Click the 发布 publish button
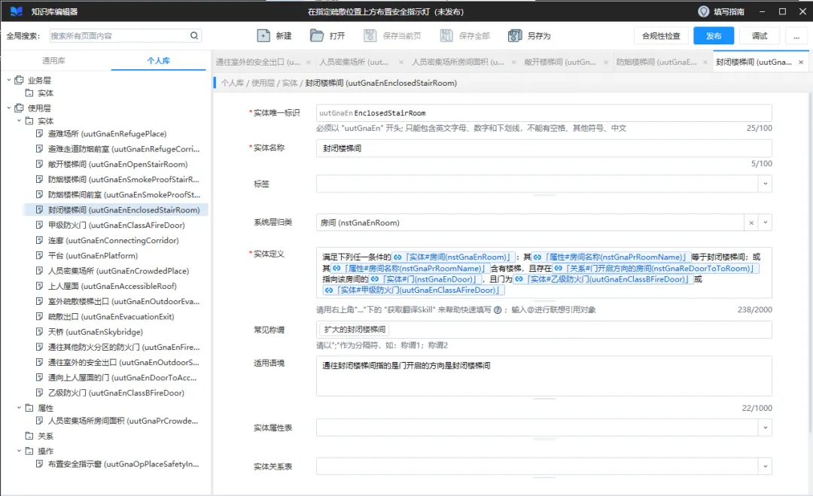The height and width of the screenshot is (496, 813). coord(714,36)
